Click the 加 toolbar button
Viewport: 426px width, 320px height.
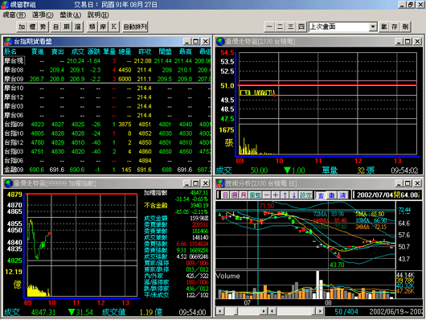(x=22, y=27)
